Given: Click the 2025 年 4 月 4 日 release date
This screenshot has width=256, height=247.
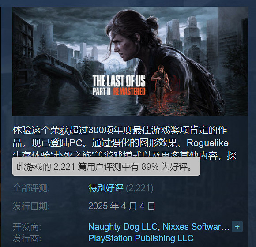Looking at the screenshot, I should click(121, 206).
